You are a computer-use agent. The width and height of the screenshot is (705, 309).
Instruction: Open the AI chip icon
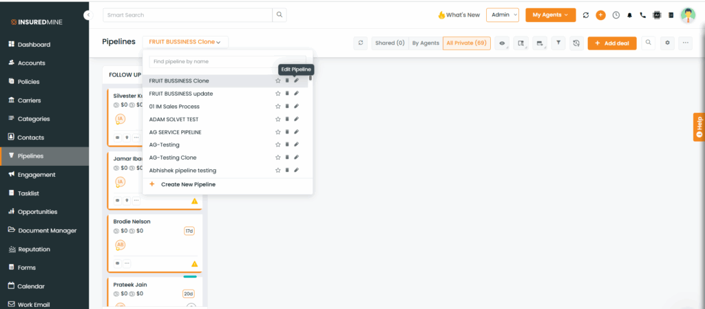point(657,15)
